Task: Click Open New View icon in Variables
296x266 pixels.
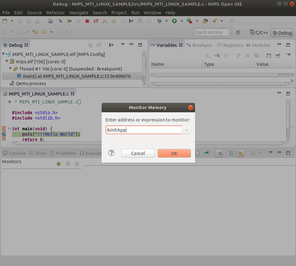Action: 269,55
